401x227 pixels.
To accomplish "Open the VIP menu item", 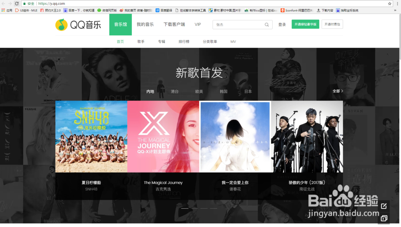I will tap(198, 24).
